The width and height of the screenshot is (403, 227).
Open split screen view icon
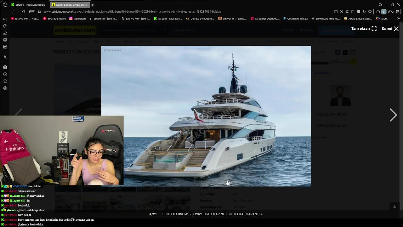click(x=336, y=12)
